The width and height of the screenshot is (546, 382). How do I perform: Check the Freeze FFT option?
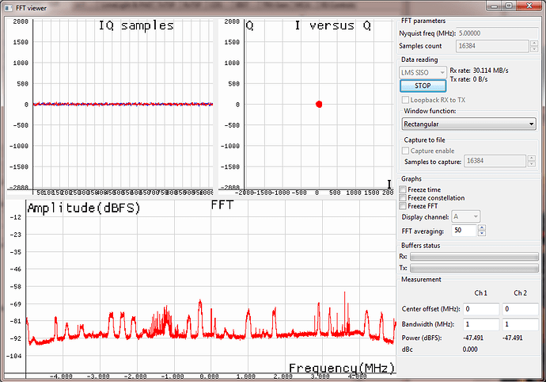404,206
